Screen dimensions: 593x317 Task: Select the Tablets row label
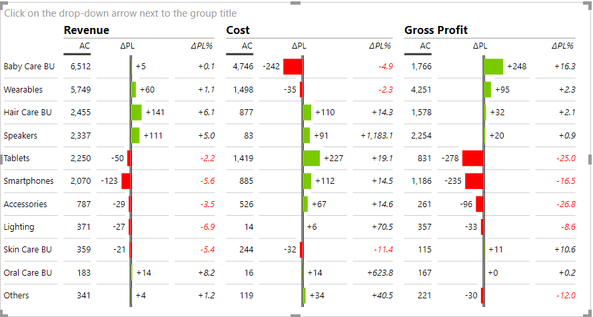click(x=17, y=158)
